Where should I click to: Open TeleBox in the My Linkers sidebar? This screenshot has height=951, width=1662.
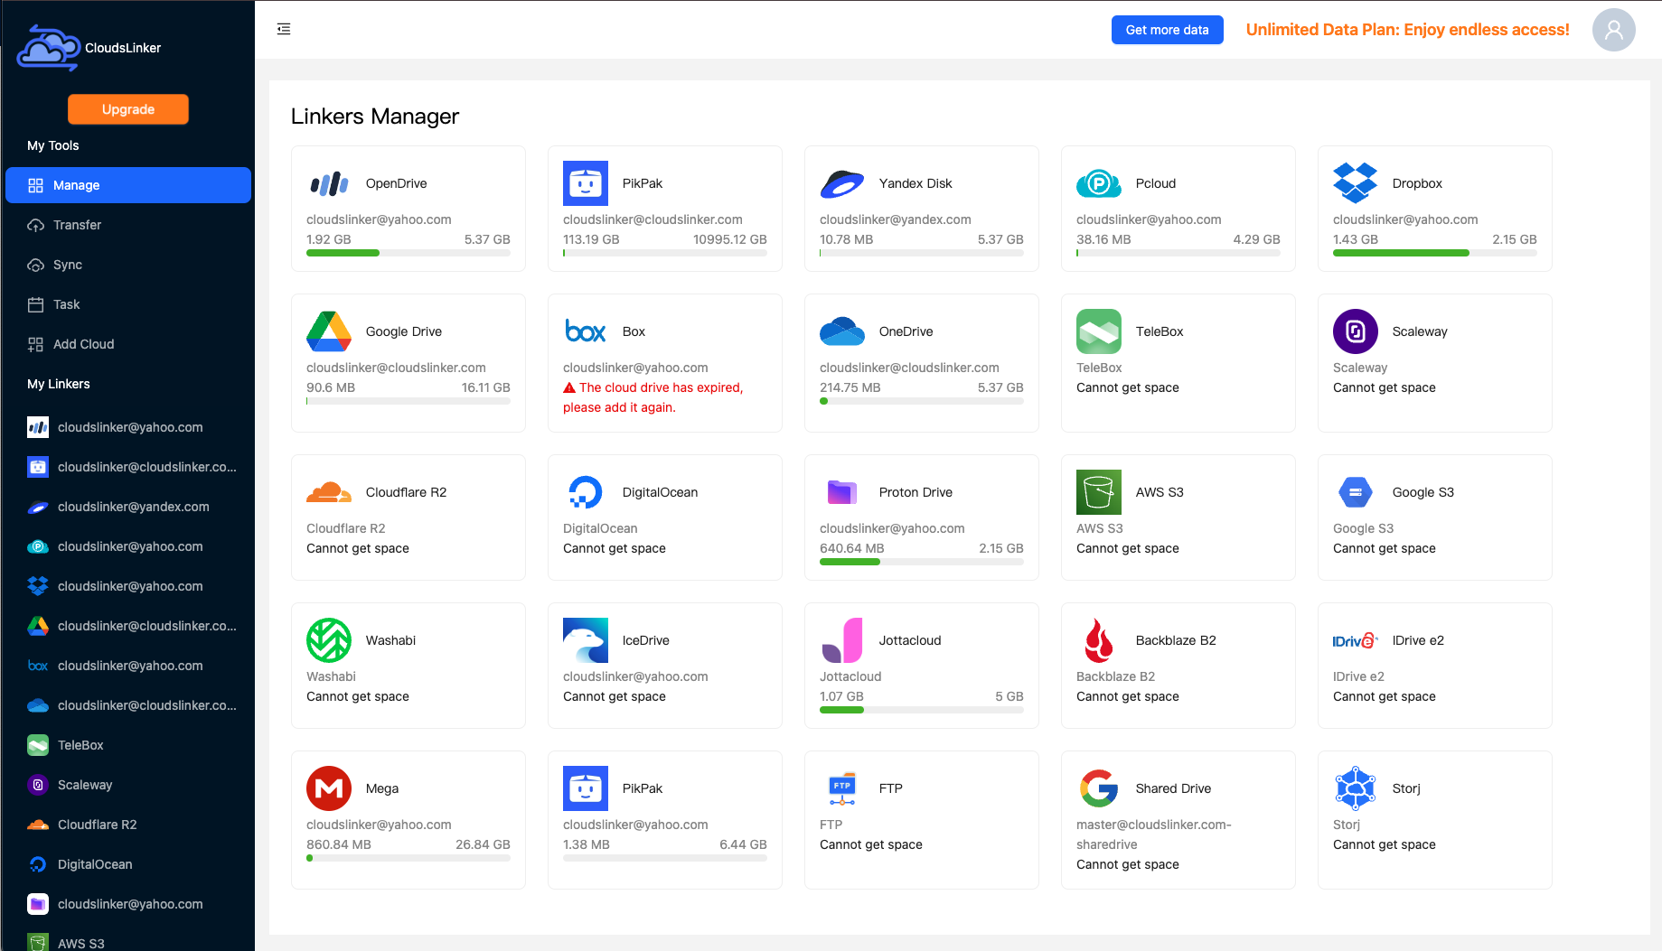tap(128, 745)
